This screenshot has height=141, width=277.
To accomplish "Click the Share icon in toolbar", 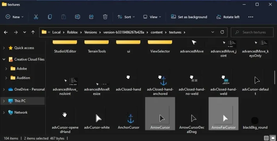I will pos(91,17).
